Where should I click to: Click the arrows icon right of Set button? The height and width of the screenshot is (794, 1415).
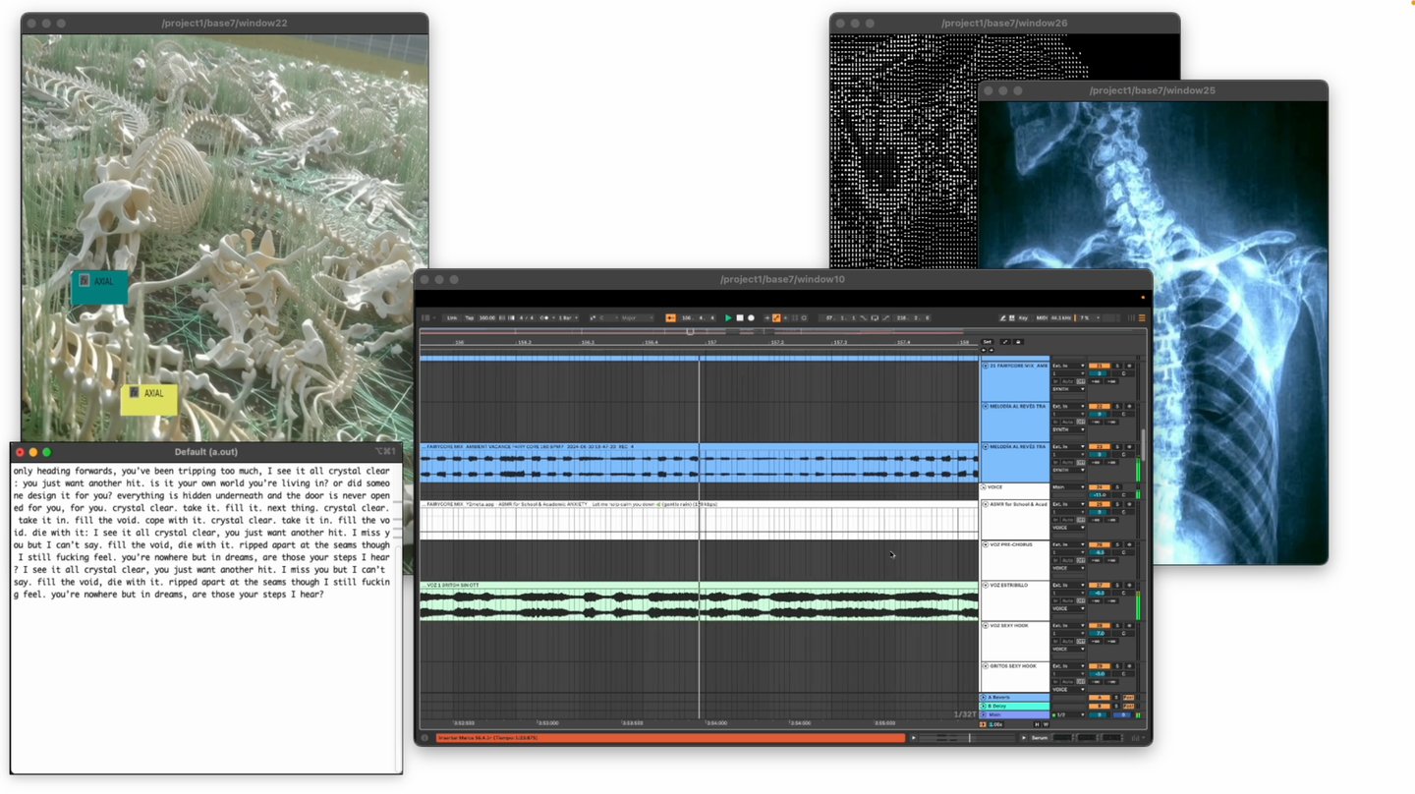[x=1004, y=342]
